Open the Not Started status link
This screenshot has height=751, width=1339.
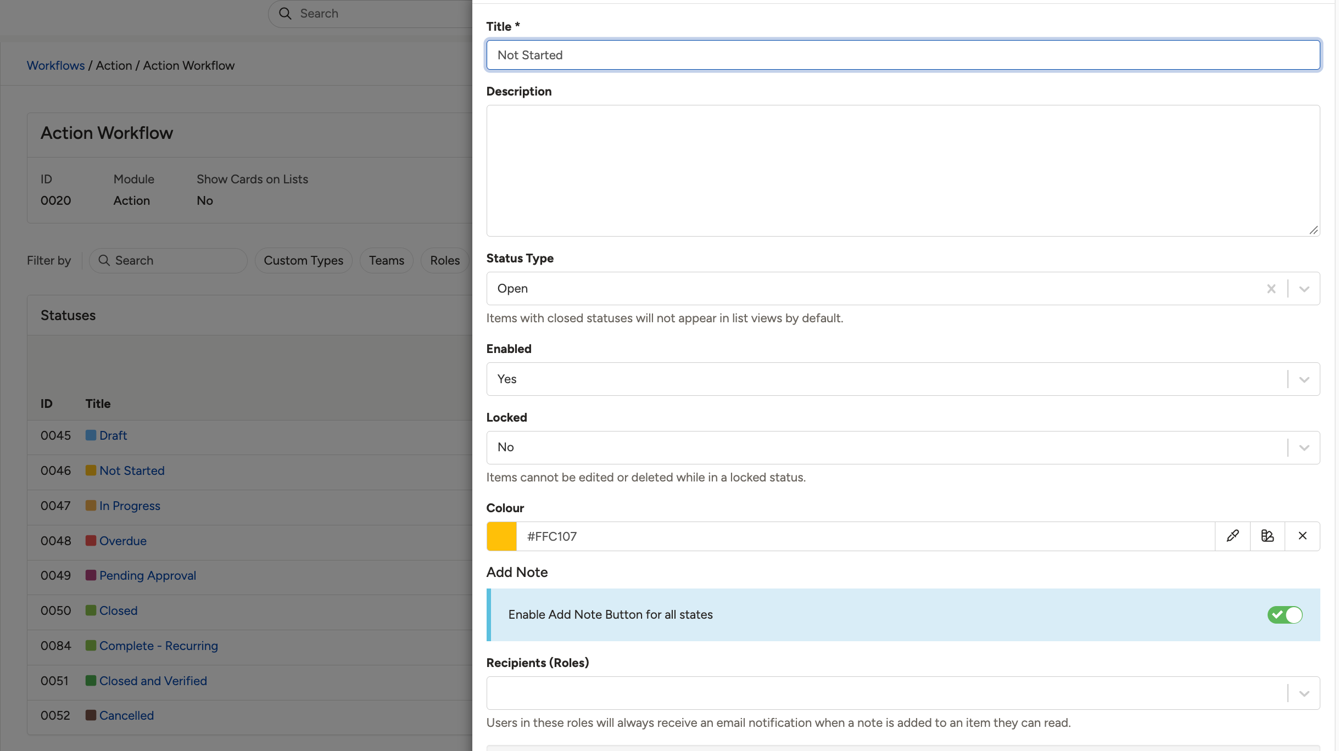pyautogui.click(x=132, y=470)
